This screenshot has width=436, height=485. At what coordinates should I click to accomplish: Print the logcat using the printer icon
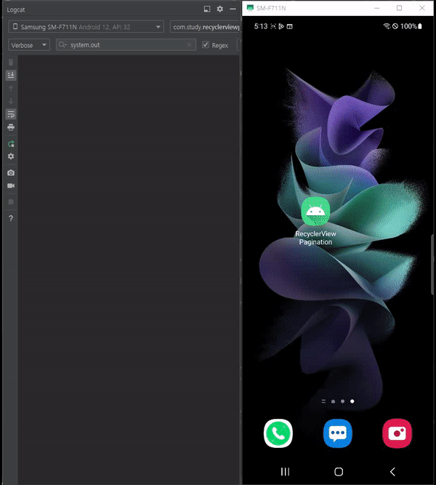coord(11,127)
